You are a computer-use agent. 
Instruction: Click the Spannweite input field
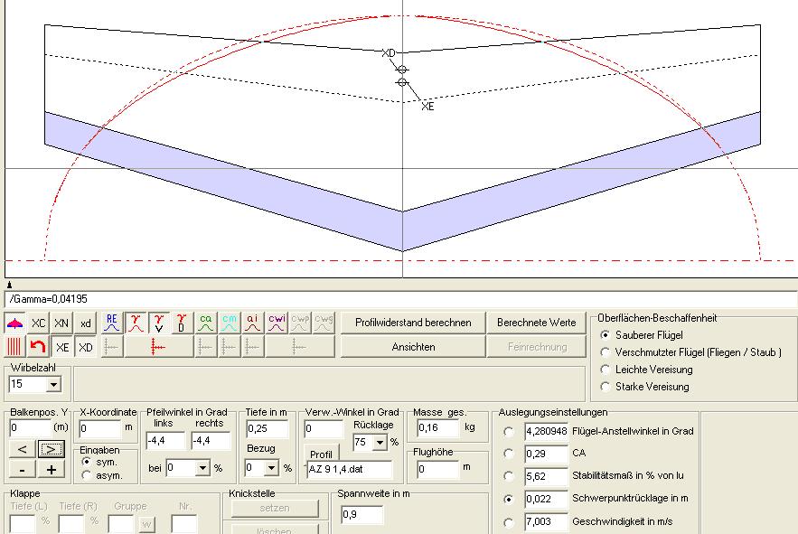point(361,515)
